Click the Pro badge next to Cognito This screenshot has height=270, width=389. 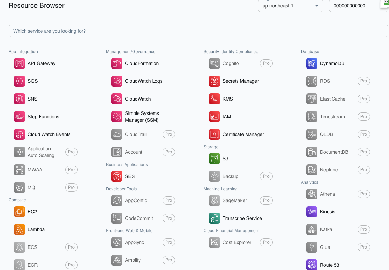click(x=266, y=63)
